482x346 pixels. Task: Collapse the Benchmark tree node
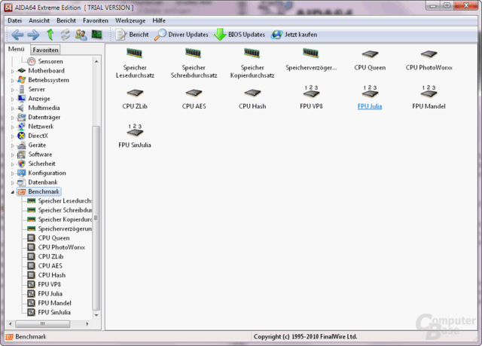[x=13, y=192]
